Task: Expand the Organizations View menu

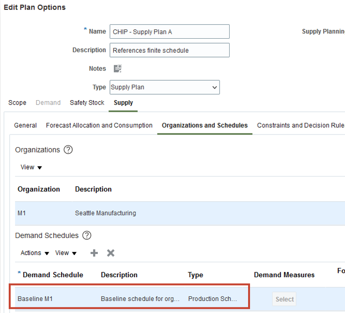Action: (31, 167)
